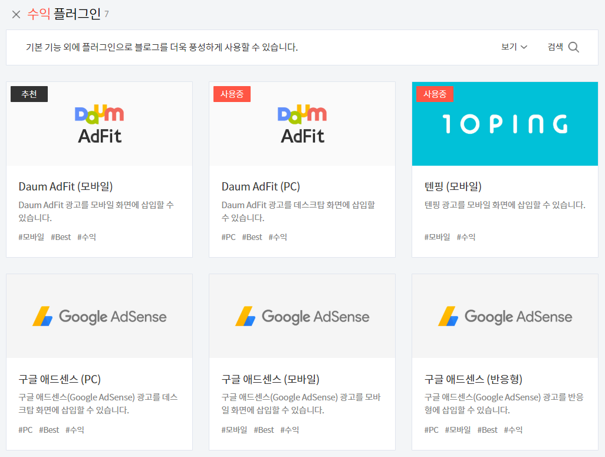The height and width of the screenshot is (457, 605).
Task: Open the Daum AdFit (PC) logo thumbnail
Action: coord(302,124)
